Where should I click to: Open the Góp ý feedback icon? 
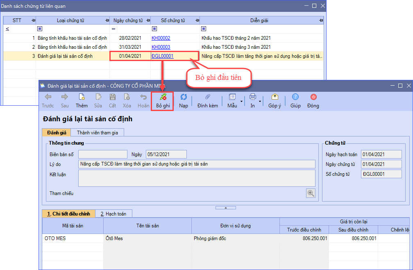(275, 98)
